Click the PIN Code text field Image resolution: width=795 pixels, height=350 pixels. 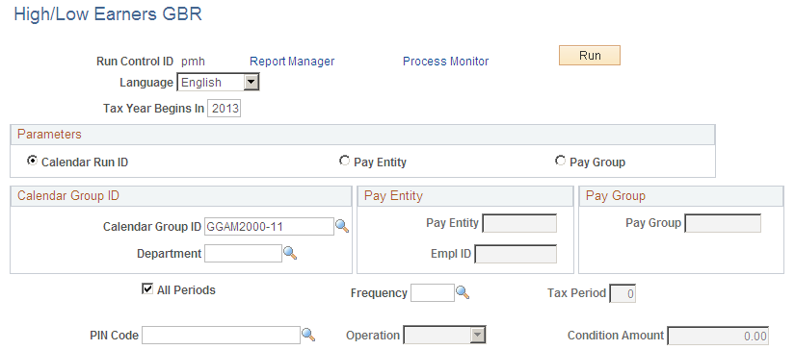(x=221, y=335)
